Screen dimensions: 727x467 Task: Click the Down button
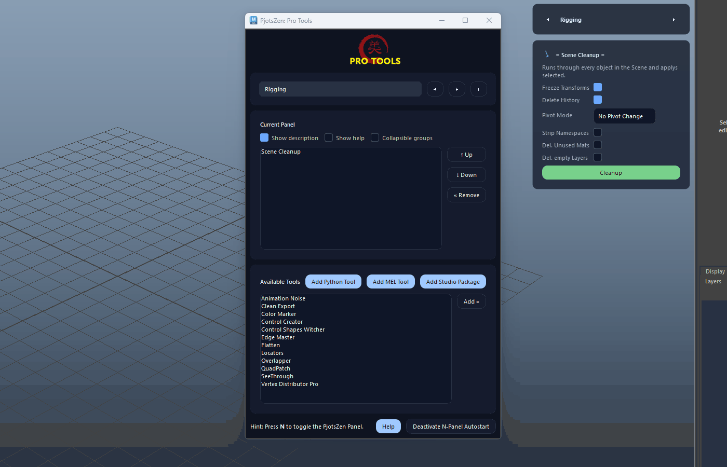(x=466, y=175)
